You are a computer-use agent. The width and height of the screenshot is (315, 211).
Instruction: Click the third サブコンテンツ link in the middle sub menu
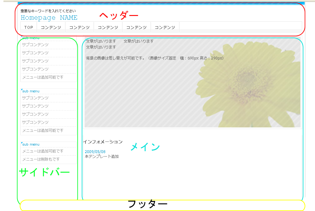click(x=35, y=114)
